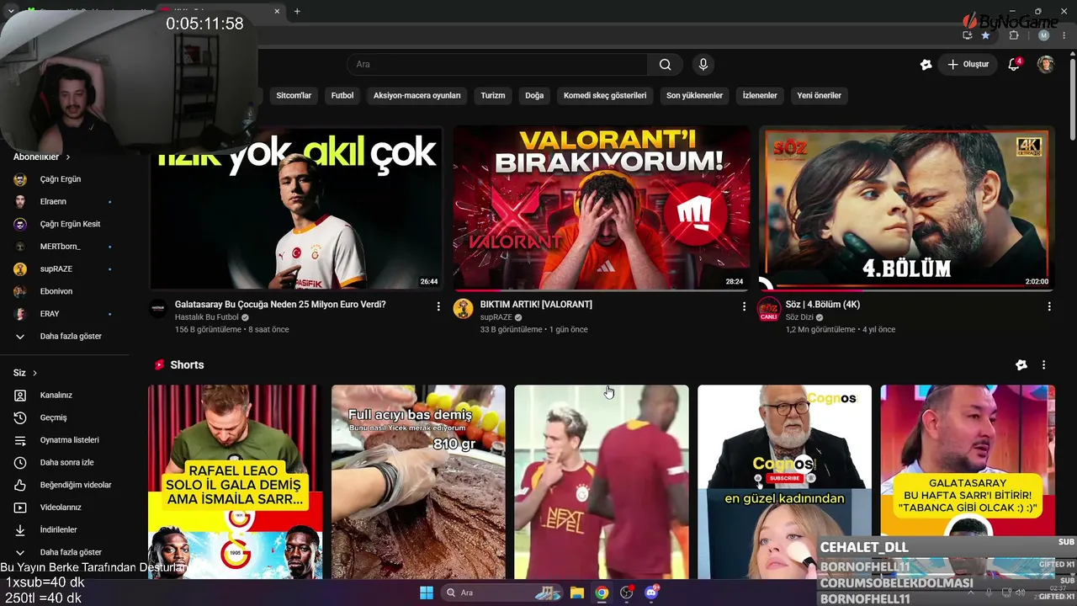Viewport: 1077px width, 606px height.
Task: Select the Futbol filter chip
Action: click(342, 96)
